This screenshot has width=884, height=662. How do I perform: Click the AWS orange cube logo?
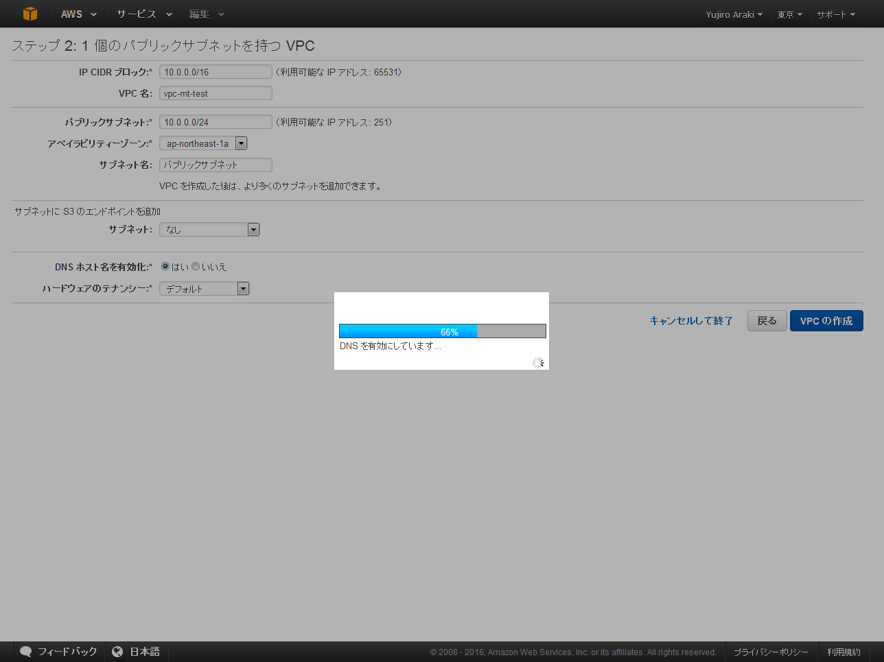pyautogui.click(x=30, y=14)
